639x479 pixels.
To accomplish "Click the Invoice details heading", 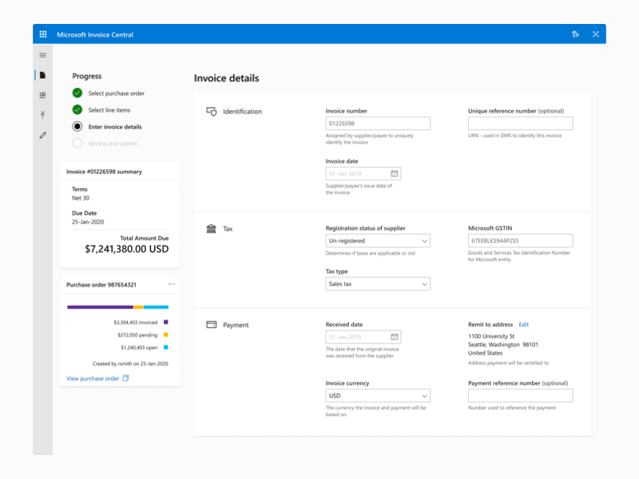I will tap(226, 78).
